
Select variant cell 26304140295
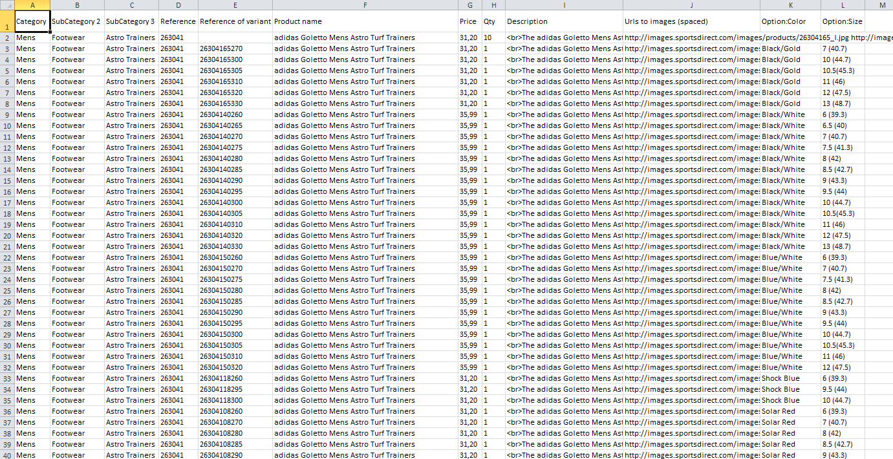235,192
